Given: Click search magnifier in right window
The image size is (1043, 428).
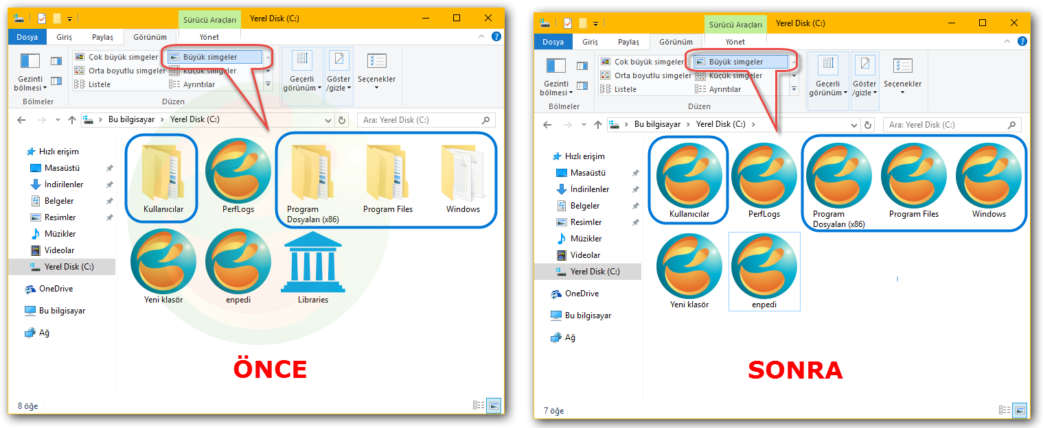Looking at the screenshot, I should [x=1011, y=125].
